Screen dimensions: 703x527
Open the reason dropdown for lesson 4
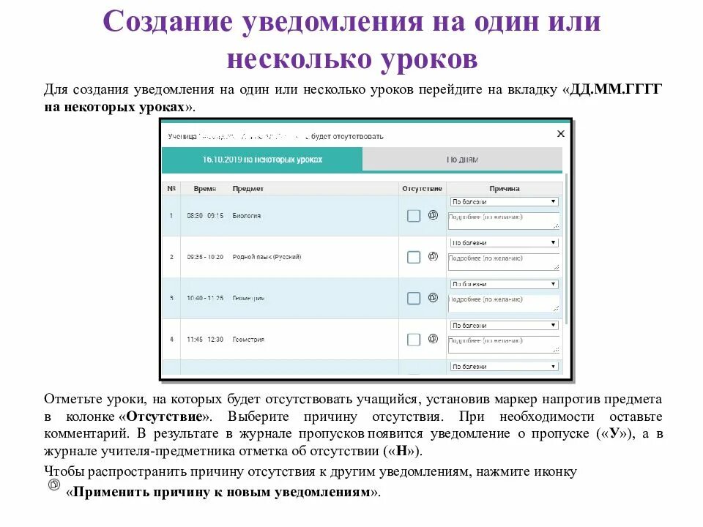coord(504,325)
